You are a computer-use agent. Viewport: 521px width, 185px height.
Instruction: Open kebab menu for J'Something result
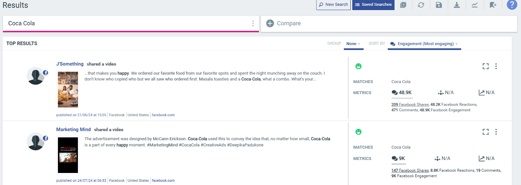coord(496,66)
